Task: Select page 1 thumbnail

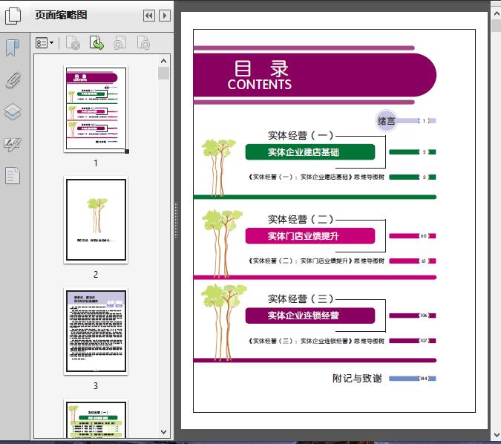Action: tap(96, 108)
